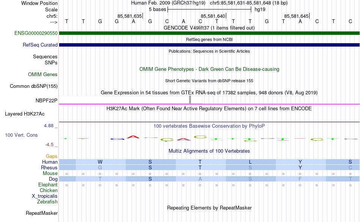
Task: Click the -4.5 PhyloP lower value
Action: click(49, 145)
